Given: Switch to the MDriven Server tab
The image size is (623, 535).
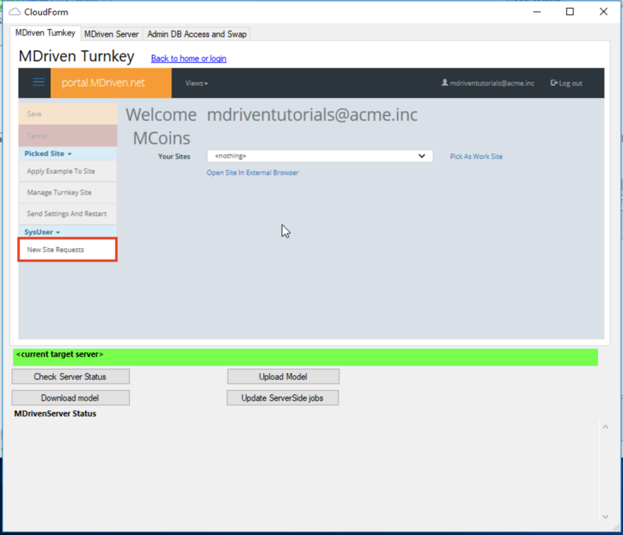Looking at the screenshot, I should (x=111, y=34).
